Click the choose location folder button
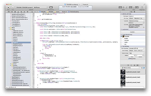The width and height of the screenshot is (151, 96). point(144,23)
